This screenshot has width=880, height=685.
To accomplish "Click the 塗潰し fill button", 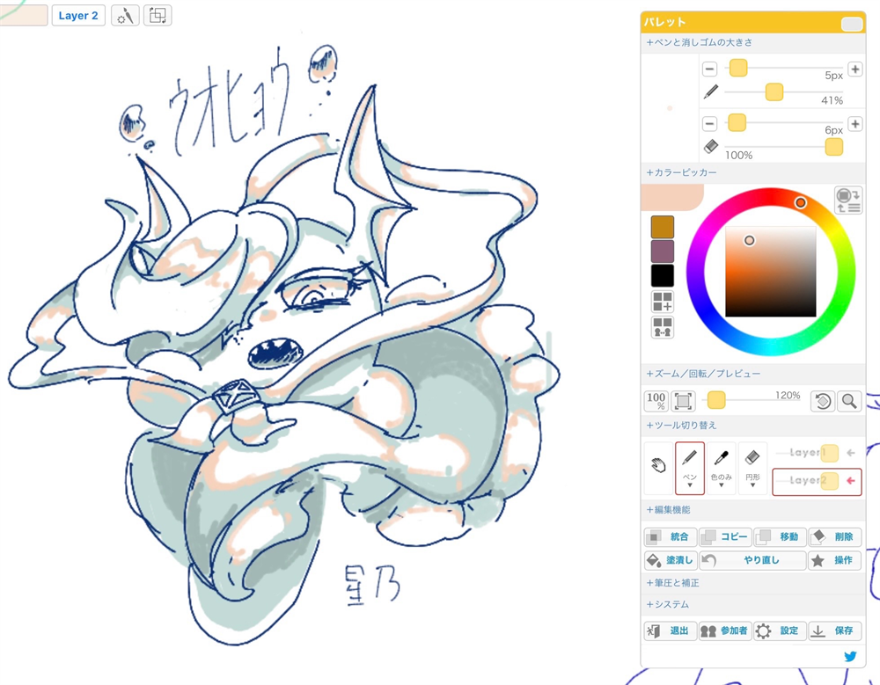I will (x=670, y=560).
